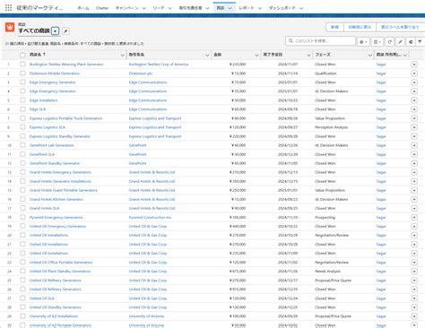Image resolution: width=425 pixels, height=328 pixels.
Task: Open row actions for United Oil Plant Standby Generators
Action: (414, 272)
